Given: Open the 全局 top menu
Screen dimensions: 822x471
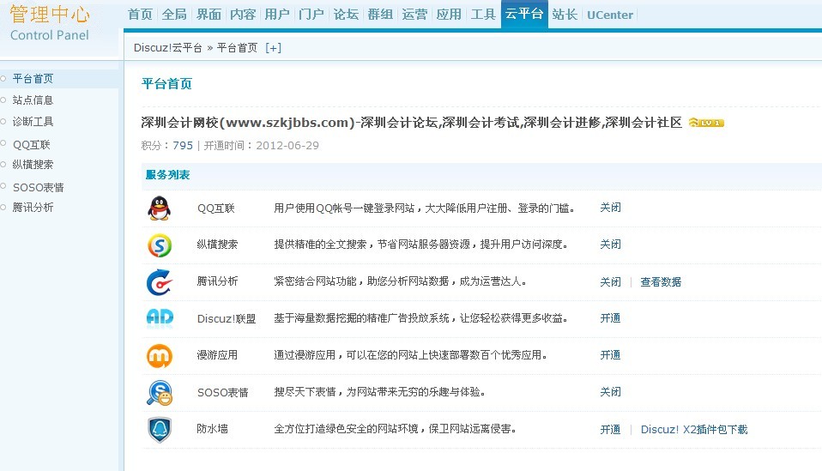Looking at the screenshot, I should 174,14.
